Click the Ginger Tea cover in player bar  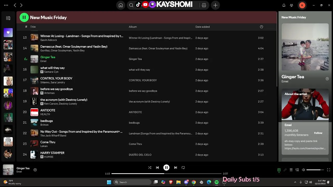pyautogui.click(x=8, y=170)
